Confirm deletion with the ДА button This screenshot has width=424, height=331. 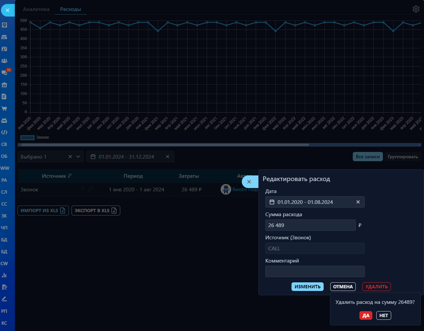tap(366, 315)
